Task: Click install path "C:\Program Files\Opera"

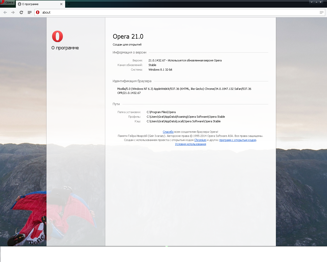Action: coord(161,112)
